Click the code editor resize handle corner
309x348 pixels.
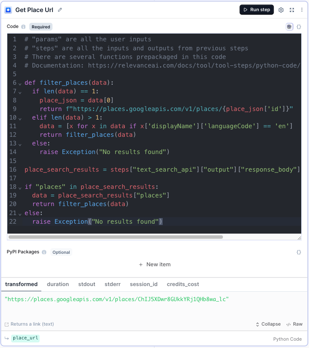[299, 238]
